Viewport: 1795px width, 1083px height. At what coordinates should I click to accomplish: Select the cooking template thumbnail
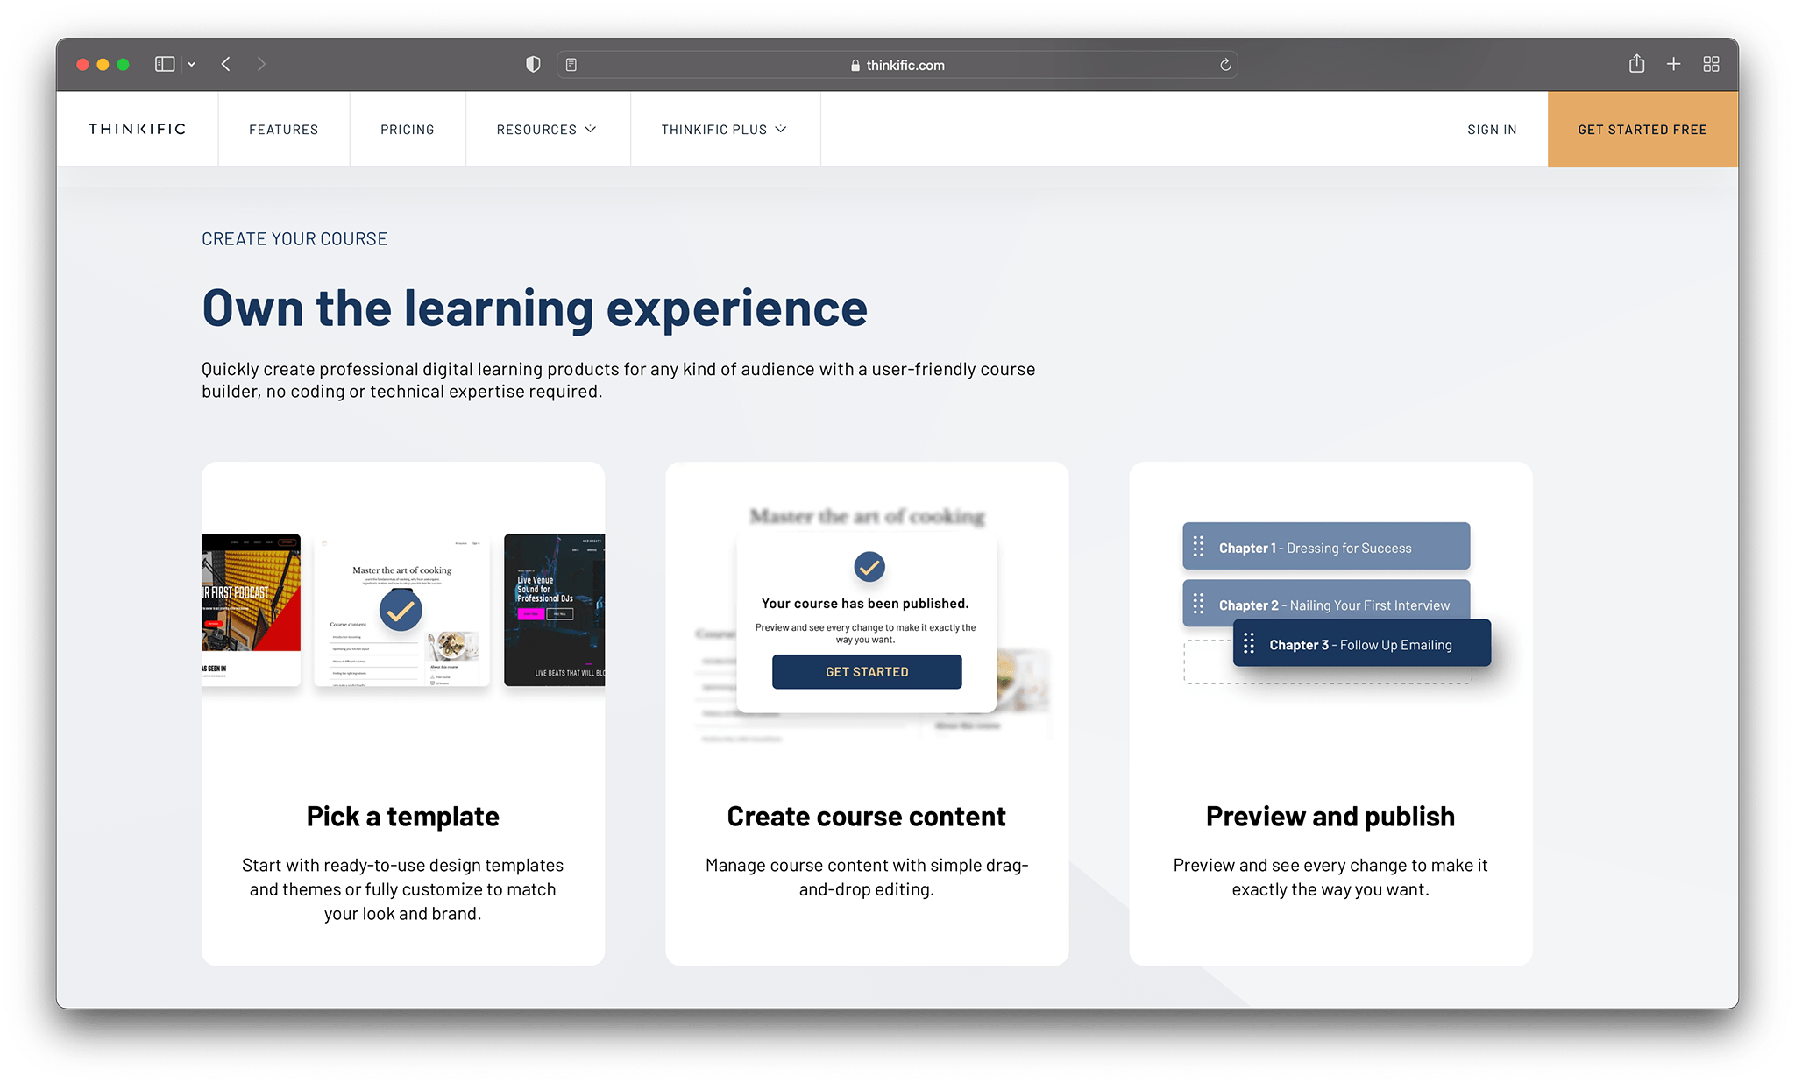coord(401,611)
